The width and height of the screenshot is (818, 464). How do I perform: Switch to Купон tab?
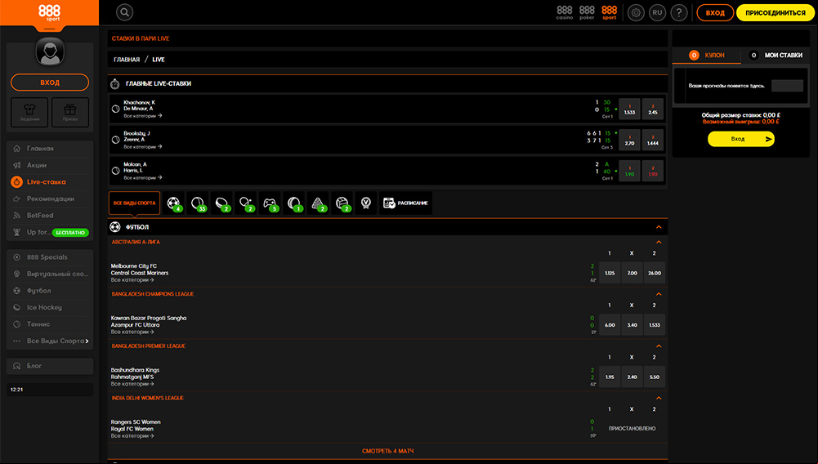click(706, 56)
